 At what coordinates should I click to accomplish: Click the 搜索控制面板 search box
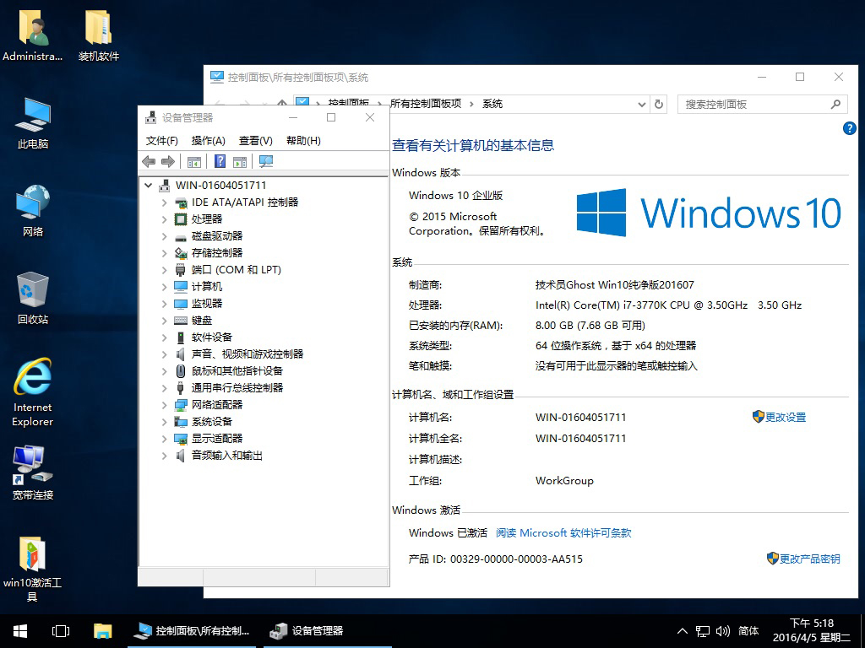[763, 104]
